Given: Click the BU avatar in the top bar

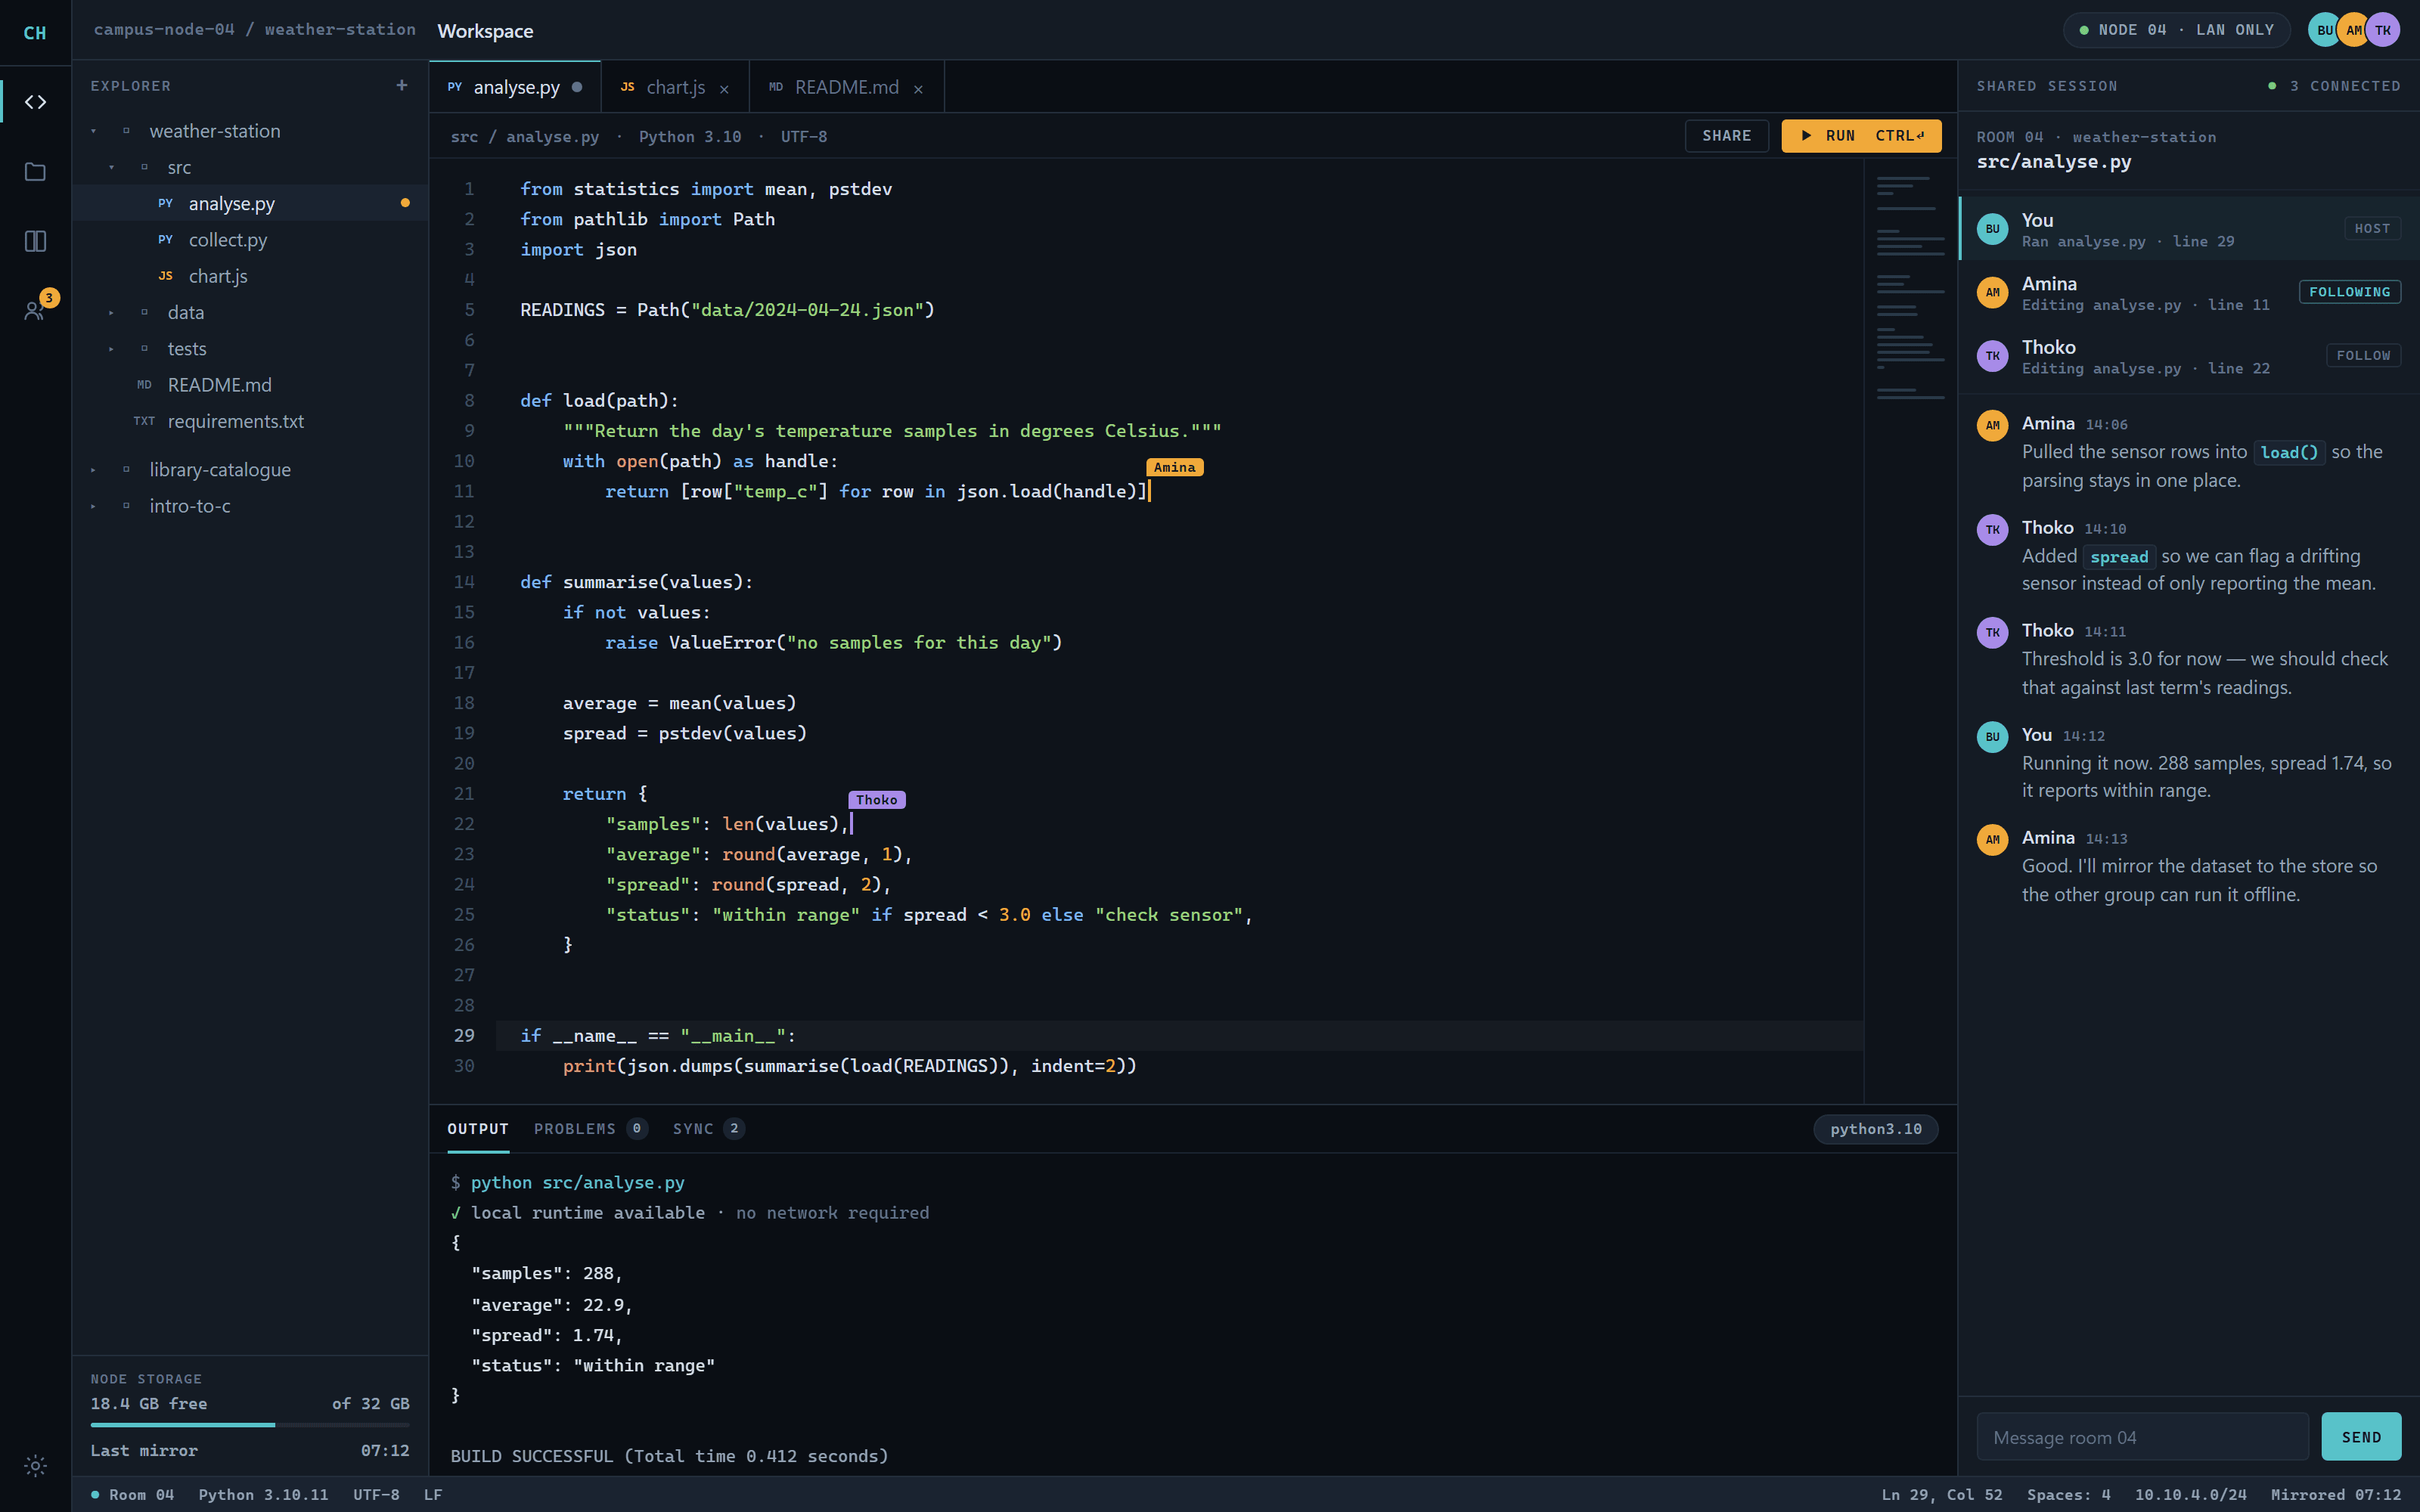Looking at the screenshot, I should tap(2325, 30).
